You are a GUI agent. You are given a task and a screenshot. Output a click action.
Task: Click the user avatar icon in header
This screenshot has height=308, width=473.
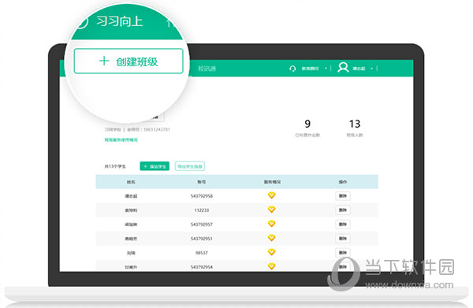343,68
